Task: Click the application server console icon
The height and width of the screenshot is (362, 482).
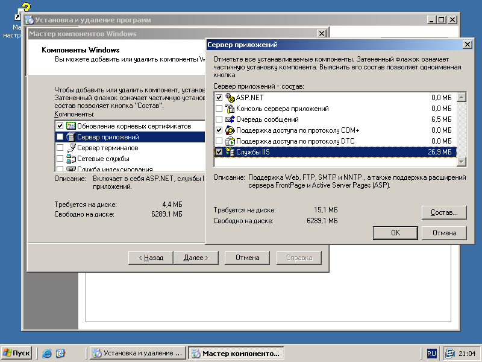Action: click(230, 109)
